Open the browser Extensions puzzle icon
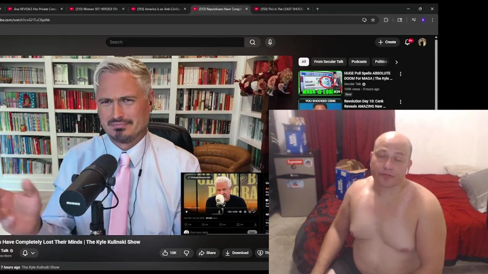The height and width of the screenshot is (274, 488). (x=386, y=20)
